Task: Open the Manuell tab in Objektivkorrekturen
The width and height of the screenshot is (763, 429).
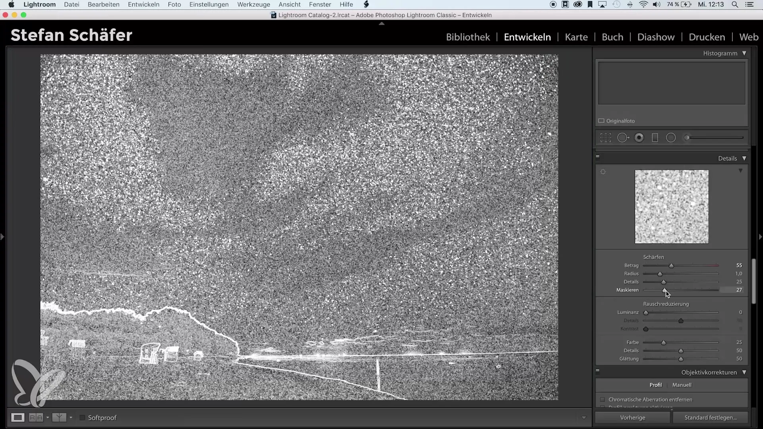Action: (x=682, y=385)
